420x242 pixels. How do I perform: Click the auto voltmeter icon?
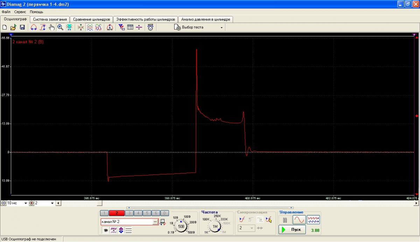click(x=150, y=27)
